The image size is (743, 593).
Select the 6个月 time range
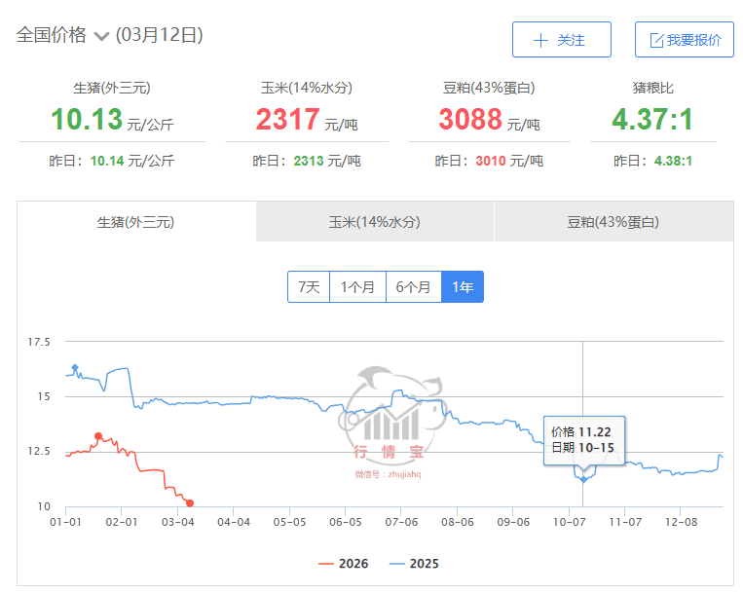coord(414,286)
